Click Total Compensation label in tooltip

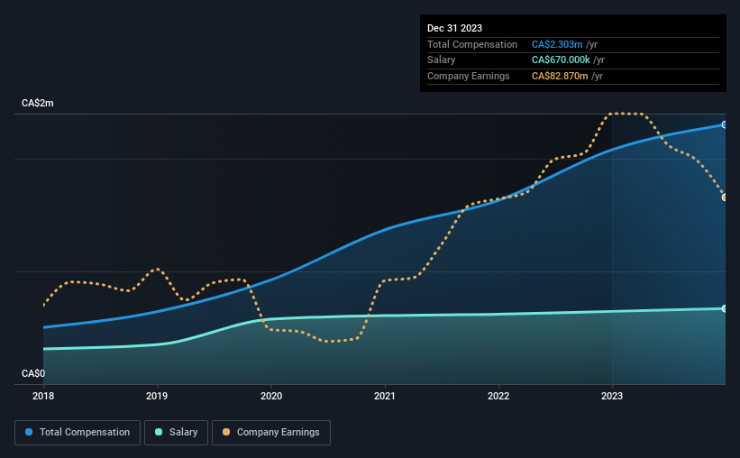472,44
